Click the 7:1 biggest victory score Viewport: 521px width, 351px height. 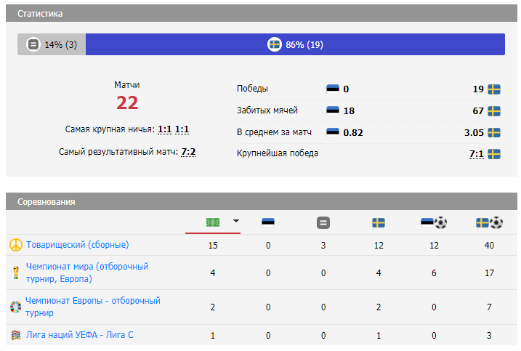[x=476, y=153]
